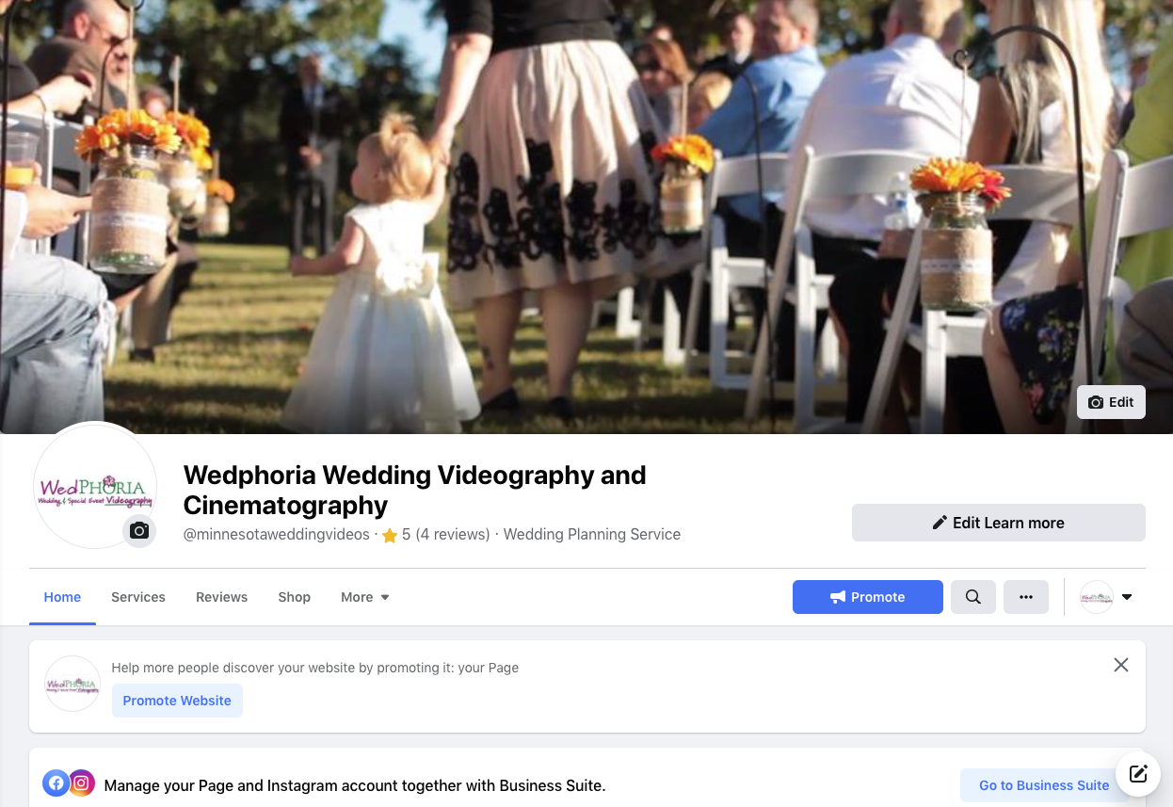Open the three-dots more options button
1173x807 pixels.
pyautogui.click(x=1026, y=597)
